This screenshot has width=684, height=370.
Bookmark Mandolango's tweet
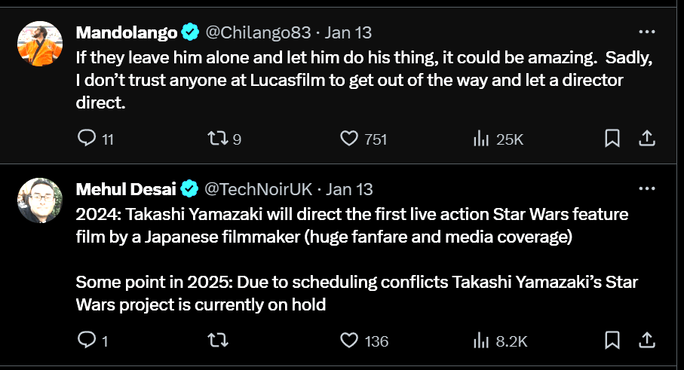[612, 138]
